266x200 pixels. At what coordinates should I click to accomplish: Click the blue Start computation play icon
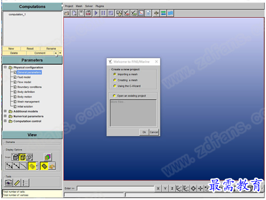click(x=96, y=13)
